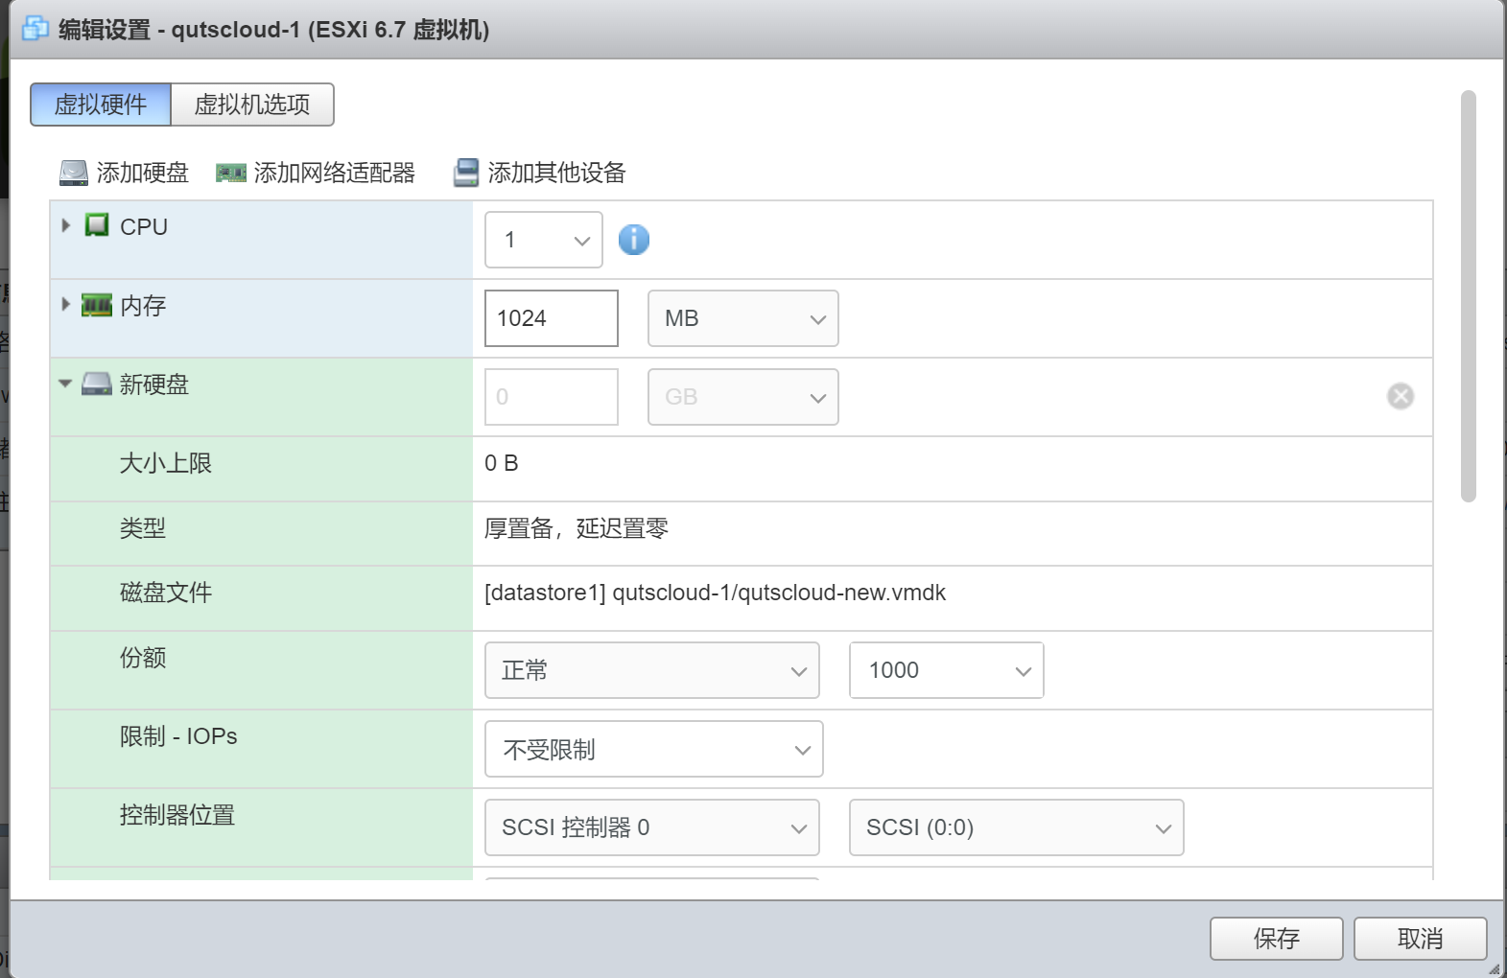1507x978 pixels.
Task: Click the dialog resize grip icon
Action: click(x=1494, y=968)
